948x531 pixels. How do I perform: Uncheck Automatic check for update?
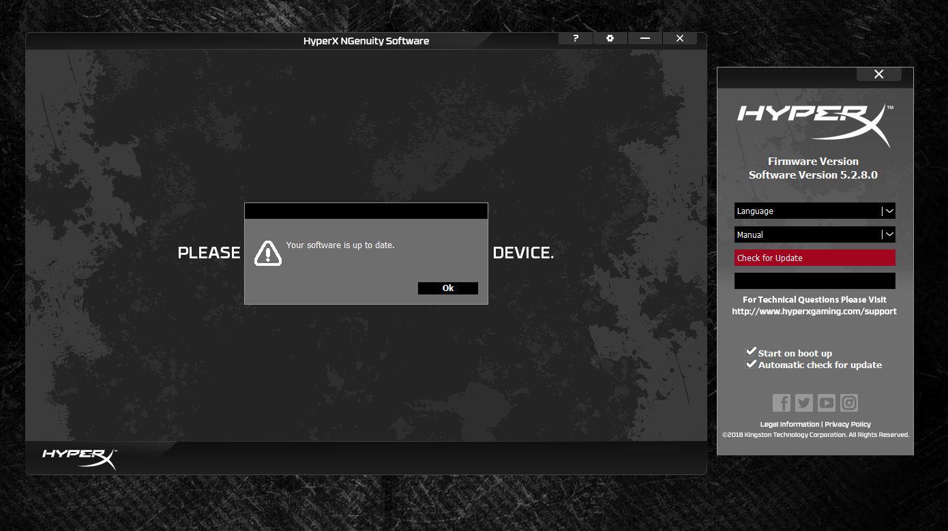pos(752,364)
